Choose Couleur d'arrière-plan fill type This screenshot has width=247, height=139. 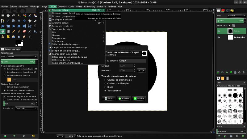pos(117,83)
